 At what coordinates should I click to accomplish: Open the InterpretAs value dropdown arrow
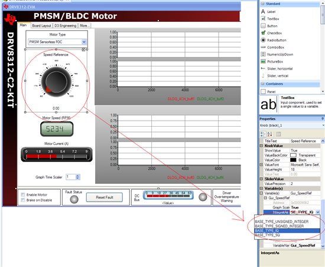point(318,212)
